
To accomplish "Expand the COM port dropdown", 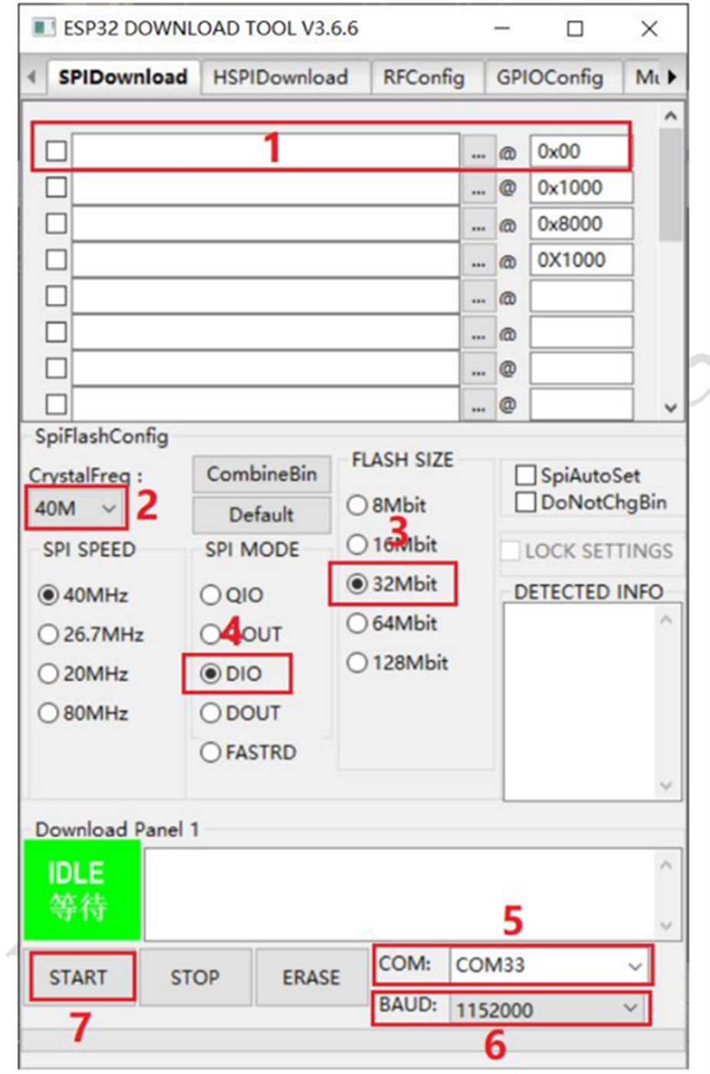I will pos(634,966).
